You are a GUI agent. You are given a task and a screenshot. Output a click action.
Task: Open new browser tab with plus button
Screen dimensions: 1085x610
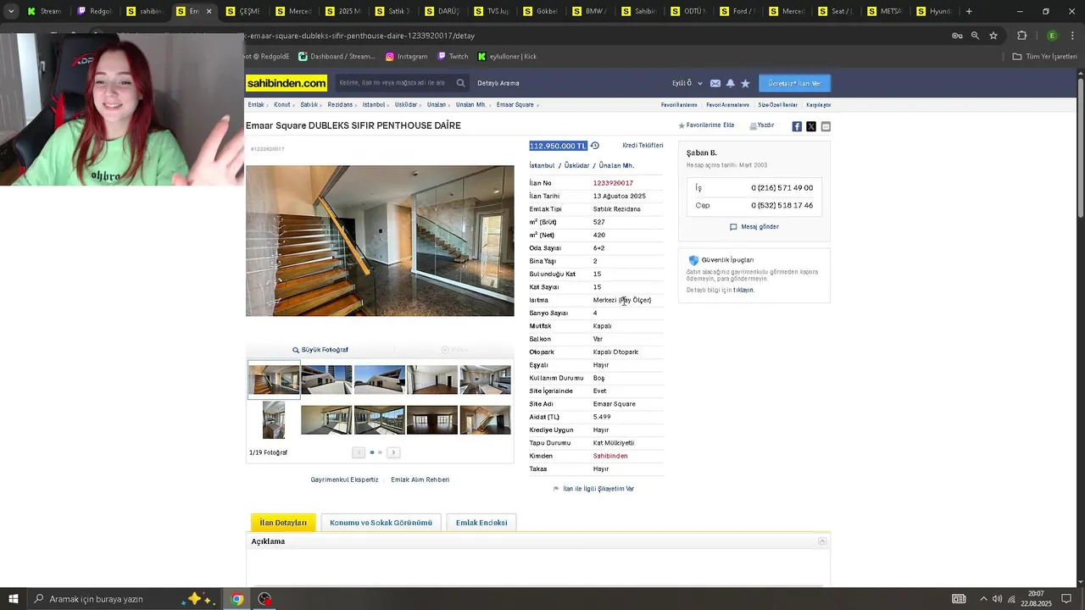(x=969, y=11)
